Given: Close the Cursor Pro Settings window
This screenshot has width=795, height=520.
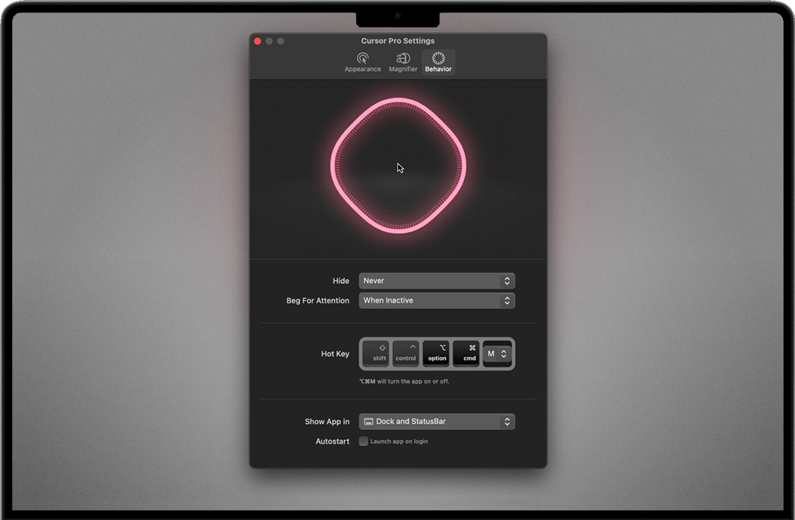Looking at the screenshot, I should (x=258, y=41).
